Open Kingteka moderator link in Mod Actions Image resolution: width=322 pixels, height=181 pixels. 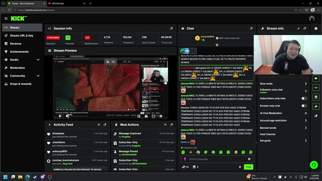click(x=126, y=137)
